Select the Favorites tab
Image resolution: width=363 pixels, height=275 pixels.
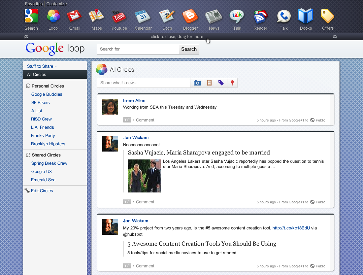34,4
